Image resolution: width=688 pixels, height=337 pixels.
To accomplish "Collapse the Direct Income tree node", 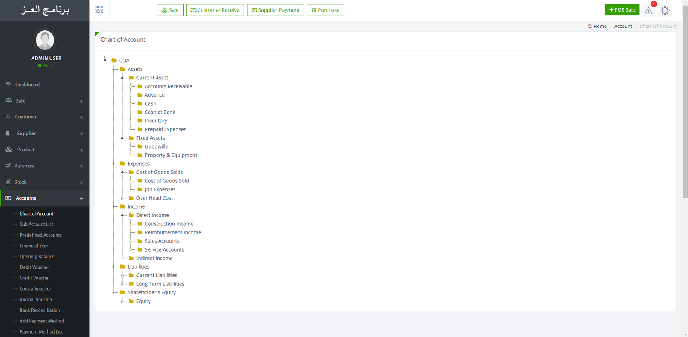I will 122,215.
